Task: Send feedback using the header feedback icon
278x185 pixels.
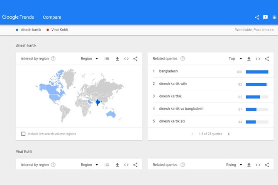Action: 265,17
